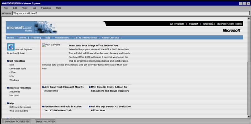Viewport: 251px width, 124px height.
Task: Click the word void below article text
Action: pyautogui.click(x=44, y=69)
